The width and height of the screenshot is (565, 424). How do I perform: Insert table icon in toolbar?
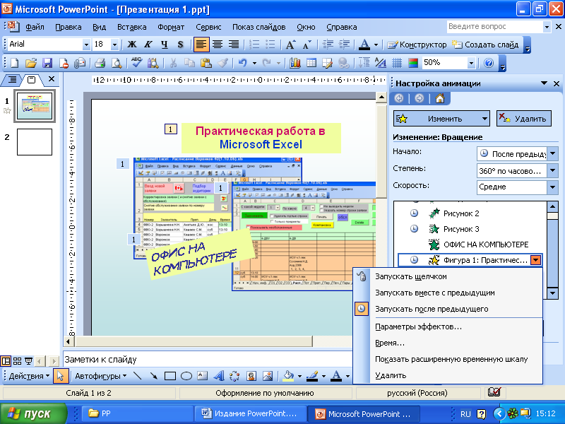pyautogui.click(x=311, y=63)
